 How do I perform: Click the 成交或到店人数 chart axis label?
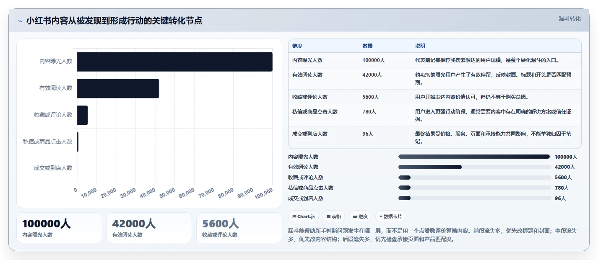coord(53,168)
